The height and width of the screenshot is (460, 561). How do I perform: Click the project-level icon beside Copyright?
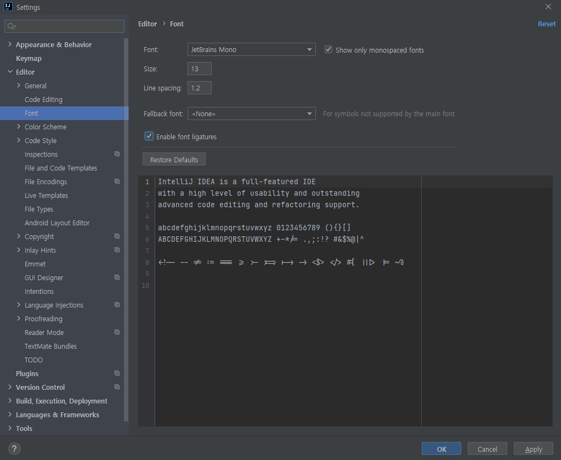tap(117, 236)
